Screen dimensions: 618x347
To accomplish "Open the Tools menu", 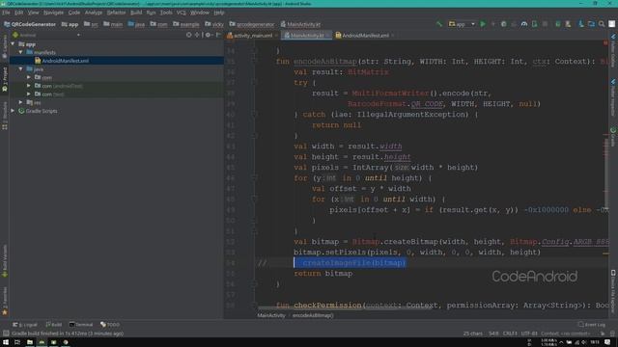I will click(166, 13).
